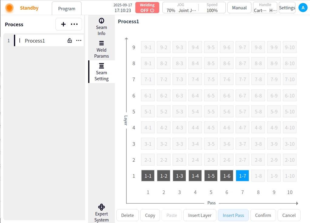Open process panel header more options
This screenshot has width=310, height=223.
point(74,24)
